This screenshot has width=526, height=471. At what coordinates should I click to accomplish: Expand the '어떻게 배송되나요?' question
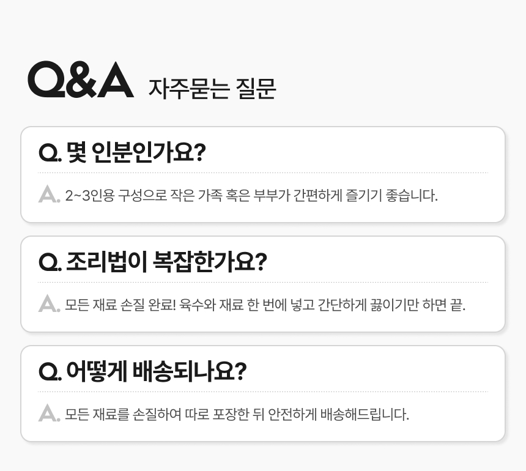point(155,372)
